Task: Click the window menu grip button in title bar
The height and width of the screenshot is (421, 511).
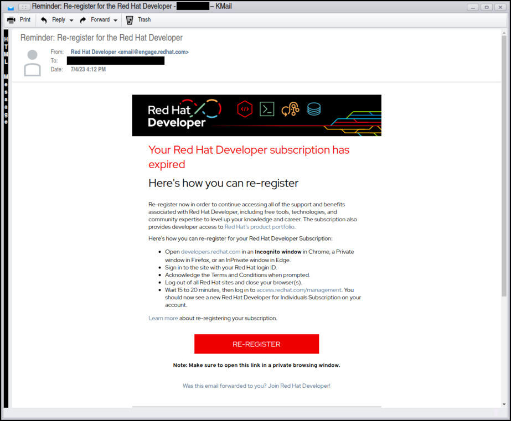Action: click(x=24, y=7)
